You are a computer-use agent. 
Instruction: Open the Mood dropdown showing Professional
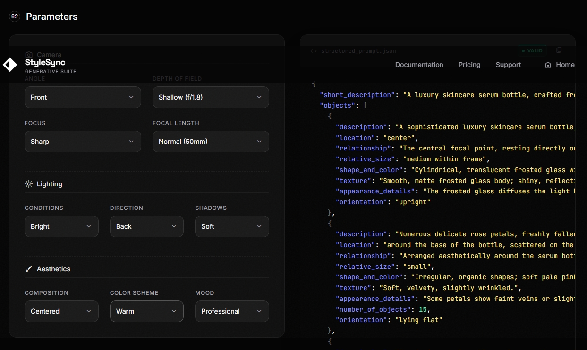[232, 311]
